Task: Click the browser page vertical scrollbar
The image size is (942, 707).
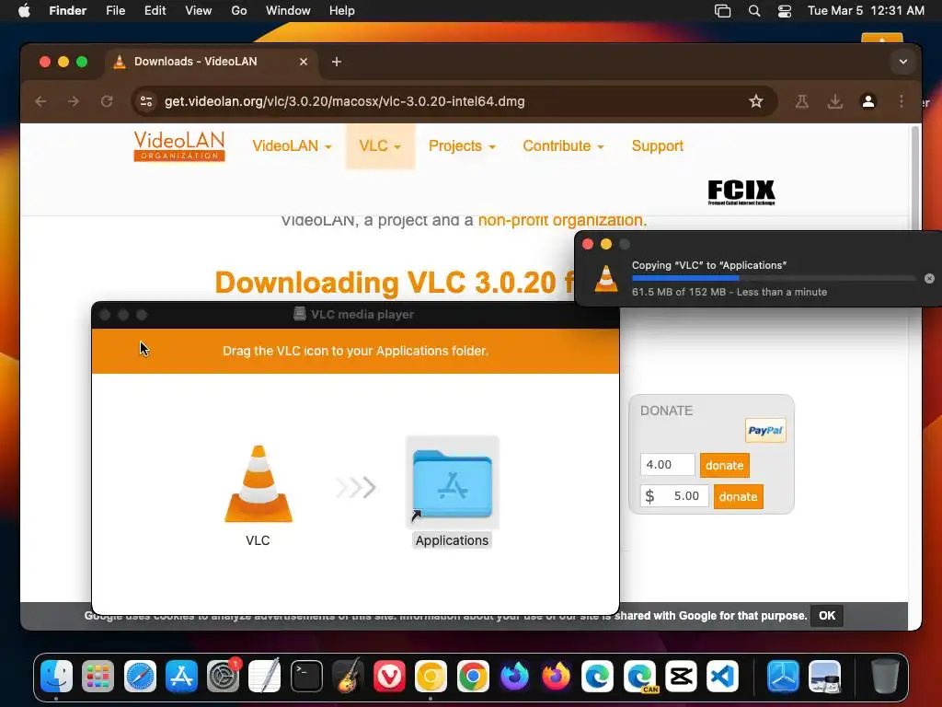Action: 915,178
